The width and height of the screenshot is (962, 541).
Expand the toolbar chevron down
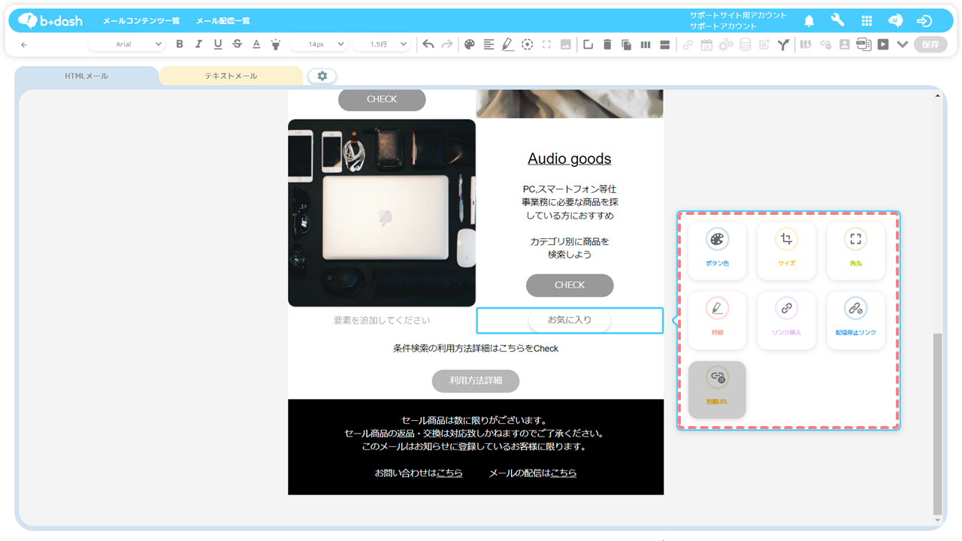click(x=903, y=44)
